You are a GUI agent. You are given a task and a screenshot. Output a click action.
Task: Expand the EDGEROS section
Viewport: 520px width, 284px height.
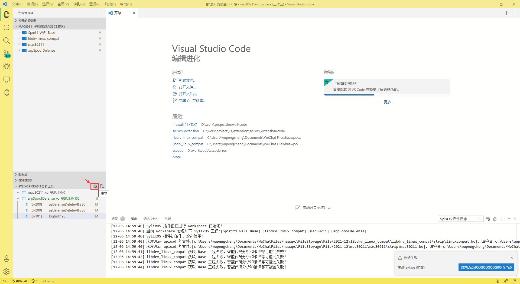(x=59, y=180)
